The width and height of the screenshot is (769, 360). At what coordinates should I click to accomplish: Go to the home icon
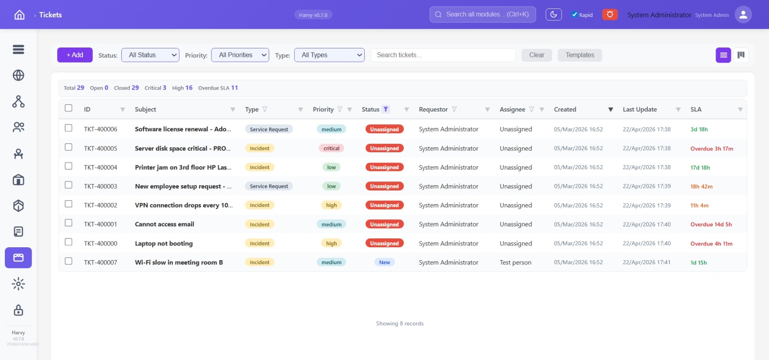point(20,15)
